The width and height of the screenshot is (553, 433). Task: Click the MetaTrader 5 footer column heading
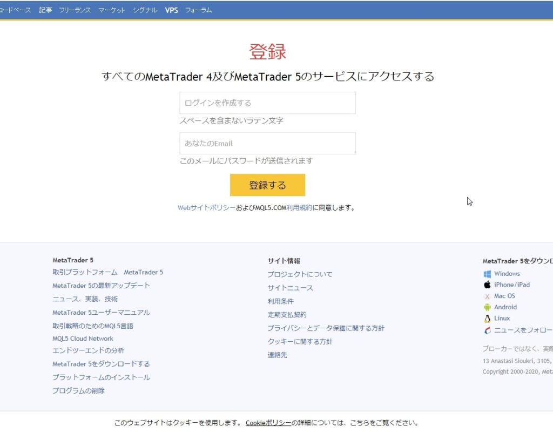pos(73,260)
